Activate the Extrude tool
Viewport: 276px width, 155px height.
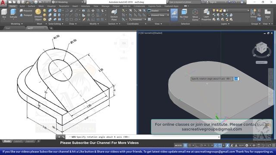[13, 14]
